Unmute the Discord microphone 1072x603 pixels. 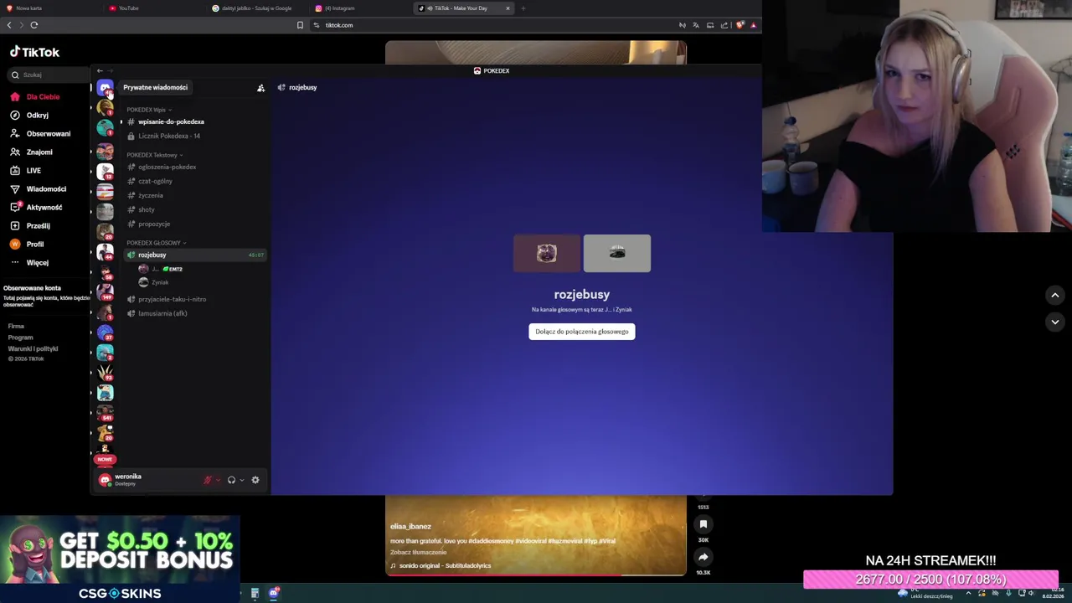coord(208,480)
